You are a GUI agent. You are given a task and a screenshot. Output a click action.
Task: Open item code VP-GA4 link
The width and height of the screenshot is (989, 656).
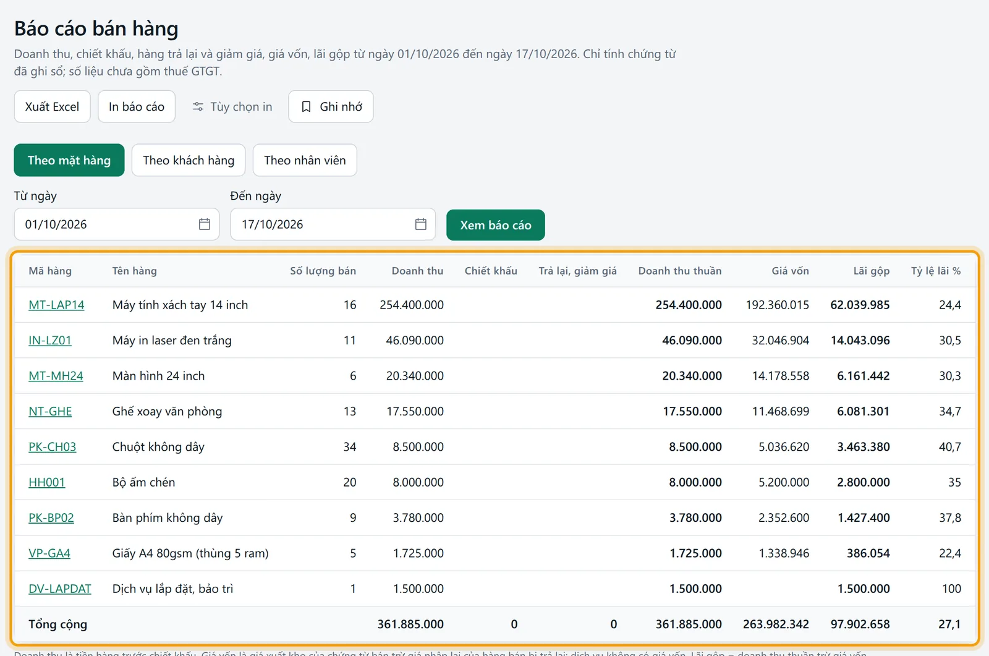click(49, 553)
